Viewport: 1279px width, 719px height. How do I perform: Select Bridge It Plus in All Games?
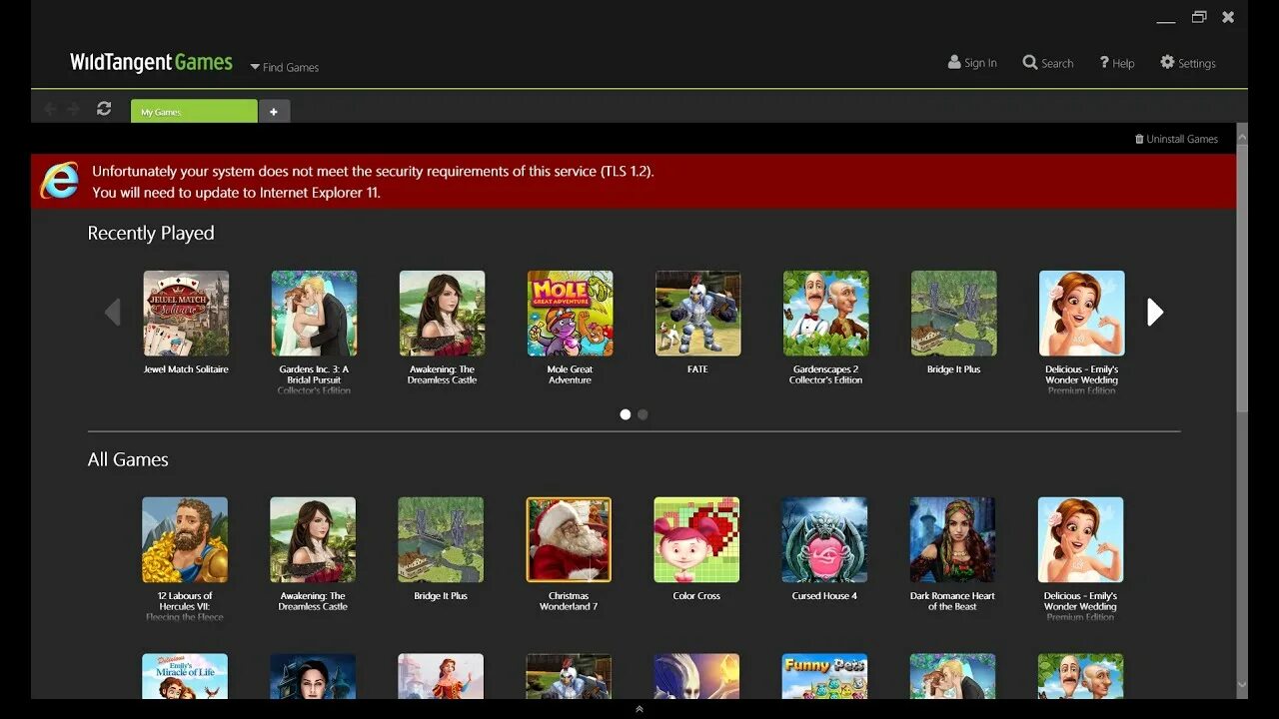click(441, 540)
